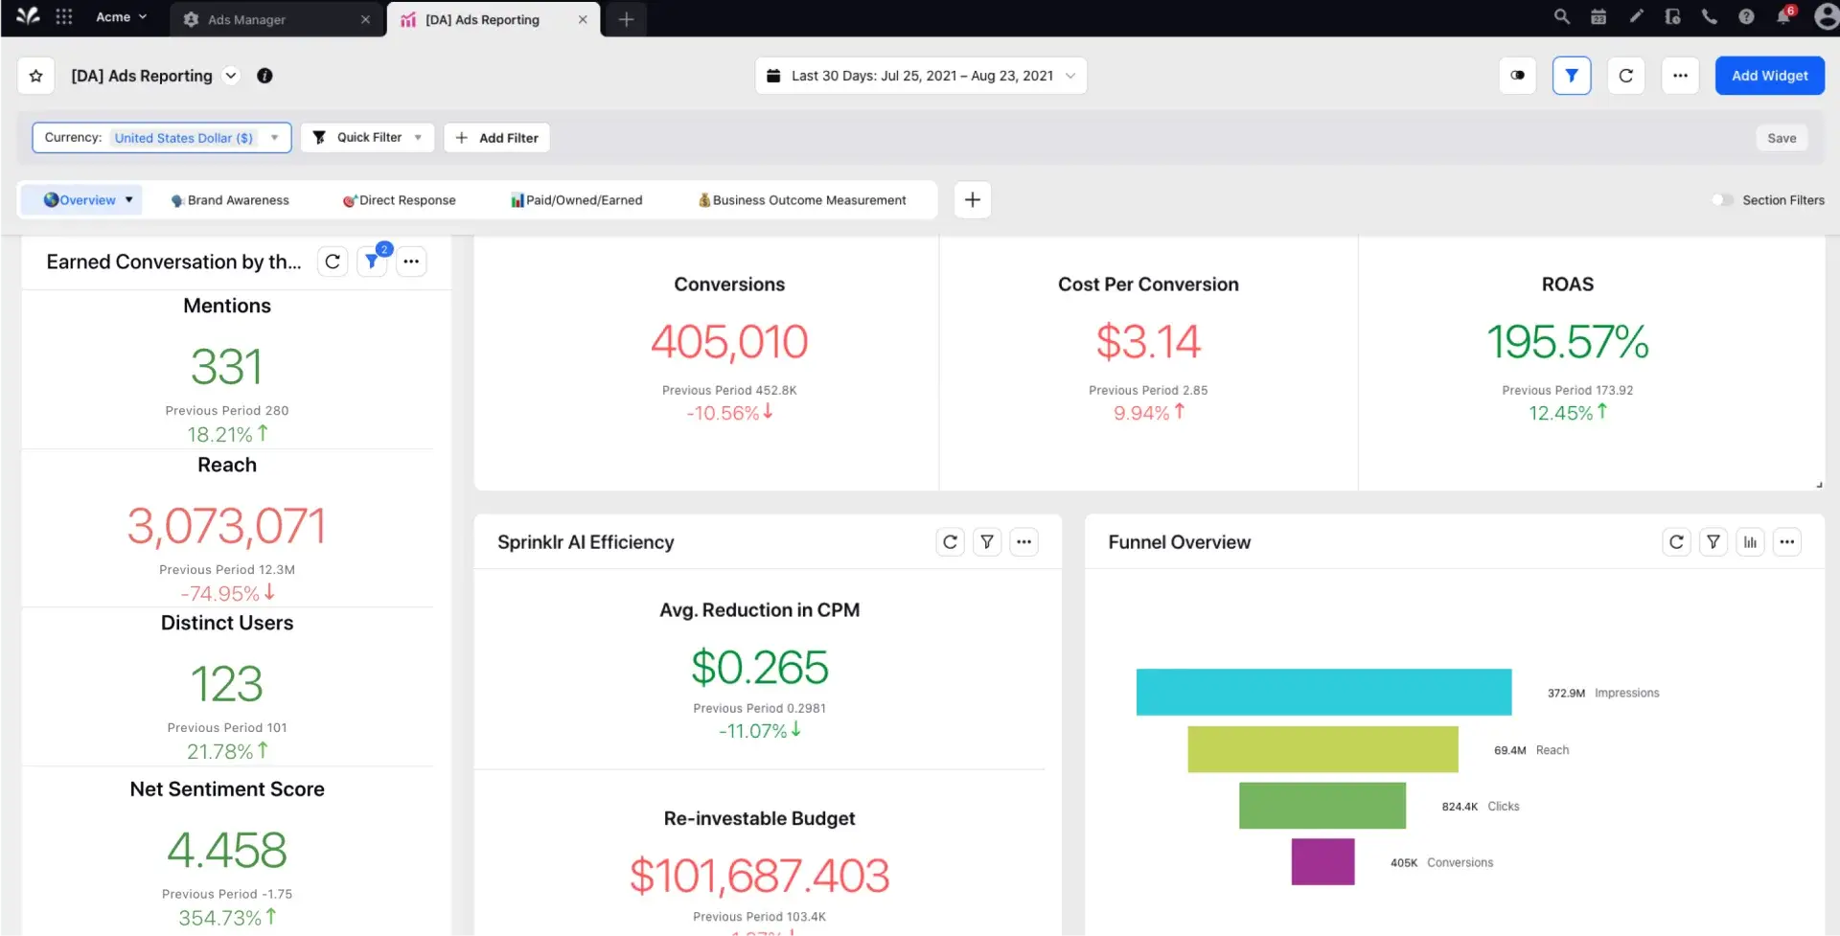Click the 405,010 Conversions value
Screen dimensions: 1840x936
729,342
